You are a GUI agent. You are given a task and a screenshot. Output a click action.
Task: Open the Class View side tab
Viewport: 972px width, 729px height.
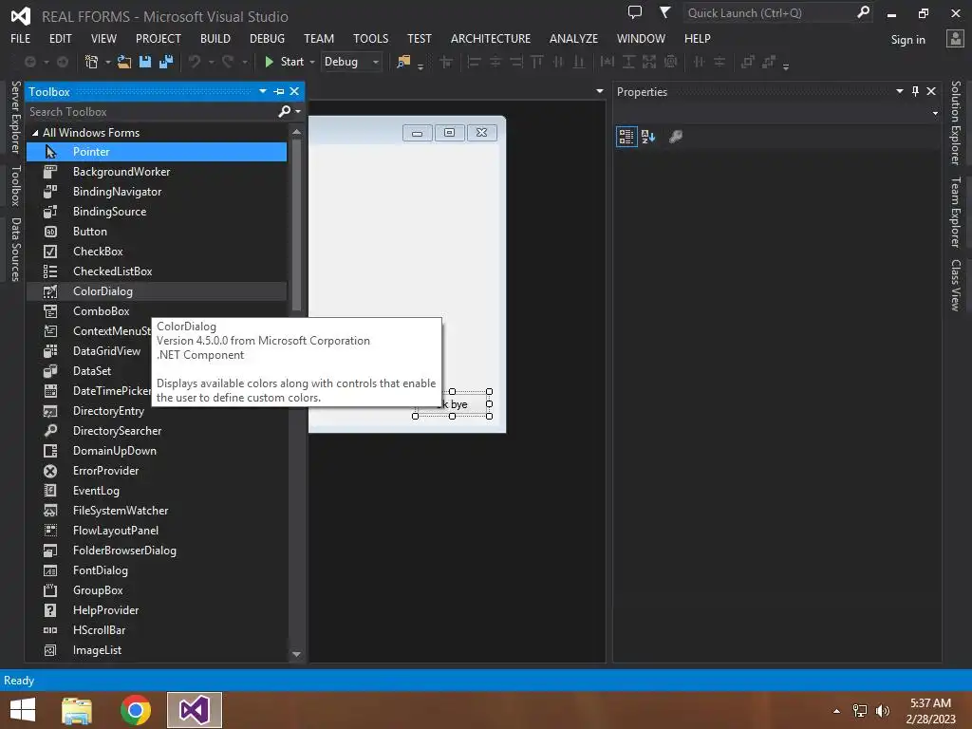(956, 285)
